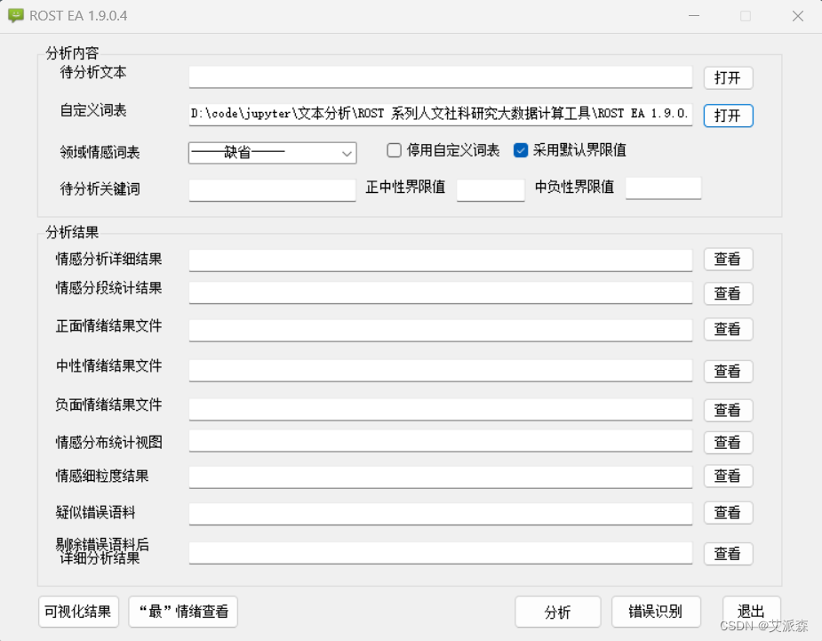Screen dimensions: 822x641
Task: Click the 自定义词表 path field
Action: coord(441,115)
